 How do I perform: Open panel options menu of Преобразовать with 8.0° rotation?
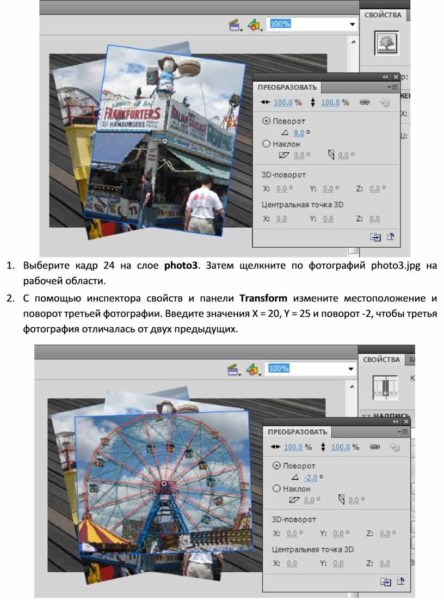tap(392, 87)
